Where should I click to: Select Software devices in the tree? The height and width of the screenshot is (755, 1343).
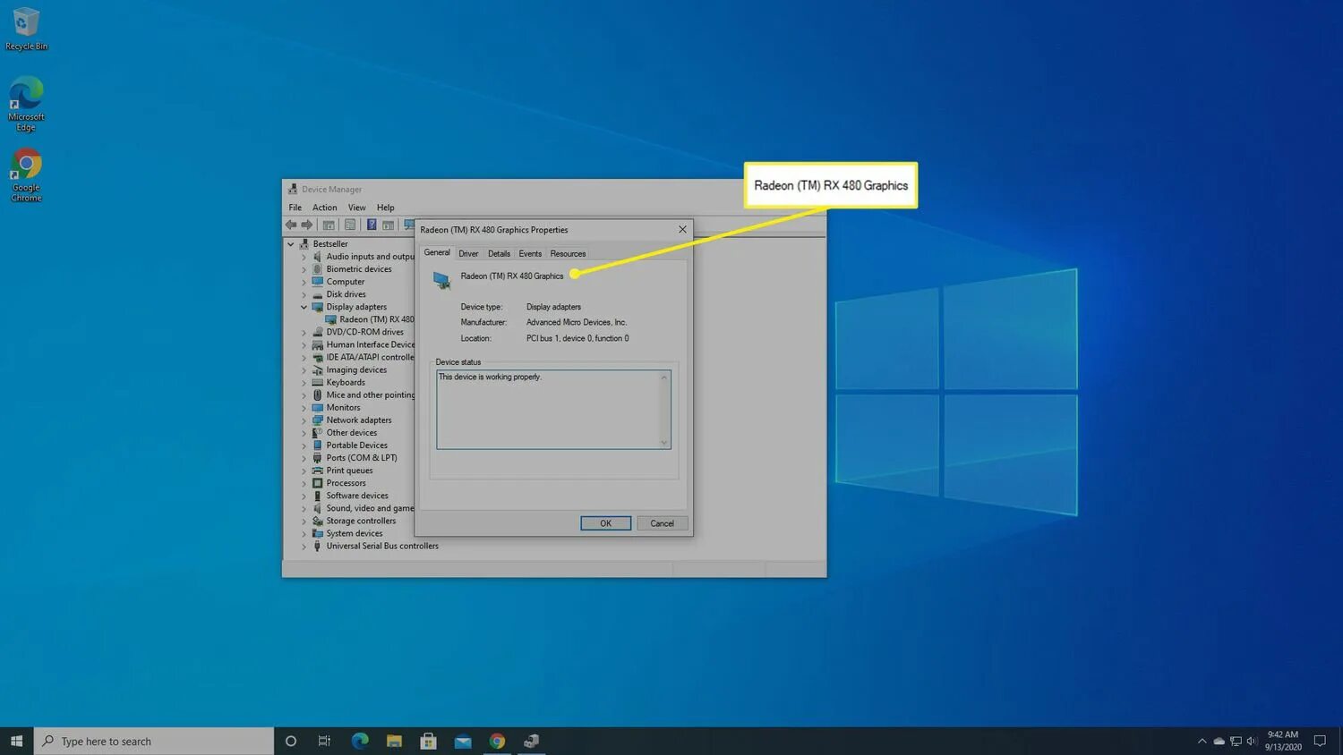point(357,496)
